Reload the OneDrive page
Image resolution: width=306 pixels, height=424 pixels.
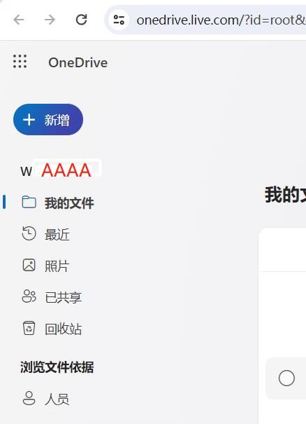(x=81, y=20)
